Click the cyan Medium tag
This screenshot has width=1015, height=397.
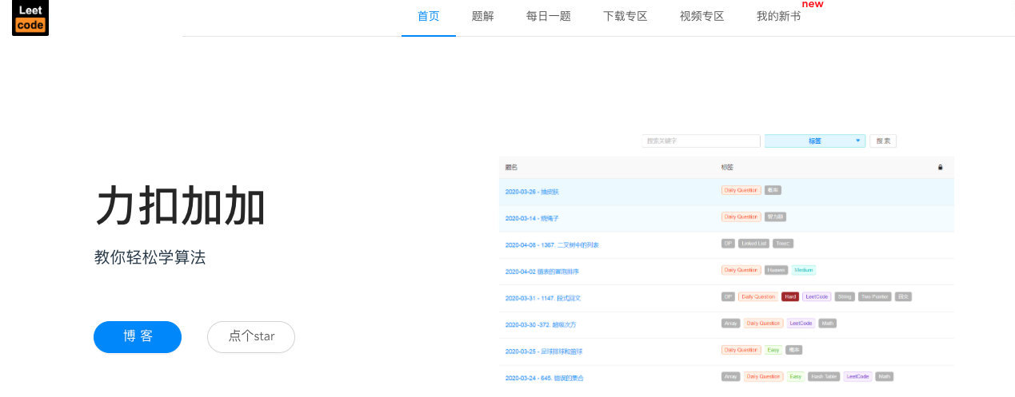coord(804,270)
